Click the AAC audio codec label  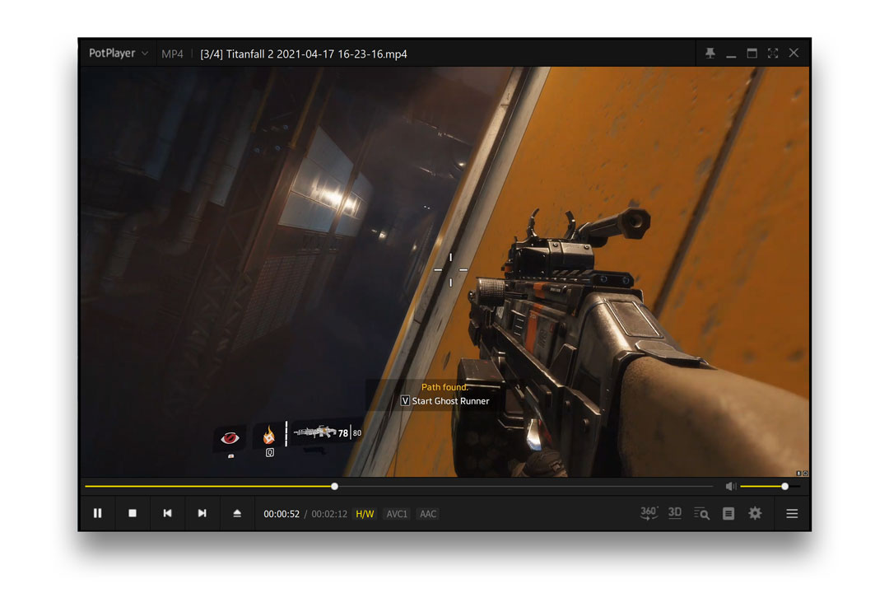tap(427, 514)
